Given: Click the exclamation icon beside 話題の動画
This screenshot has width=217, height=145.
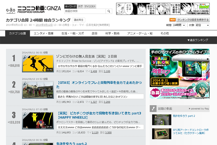Looking at the screenshot, I should coord(153,109).
